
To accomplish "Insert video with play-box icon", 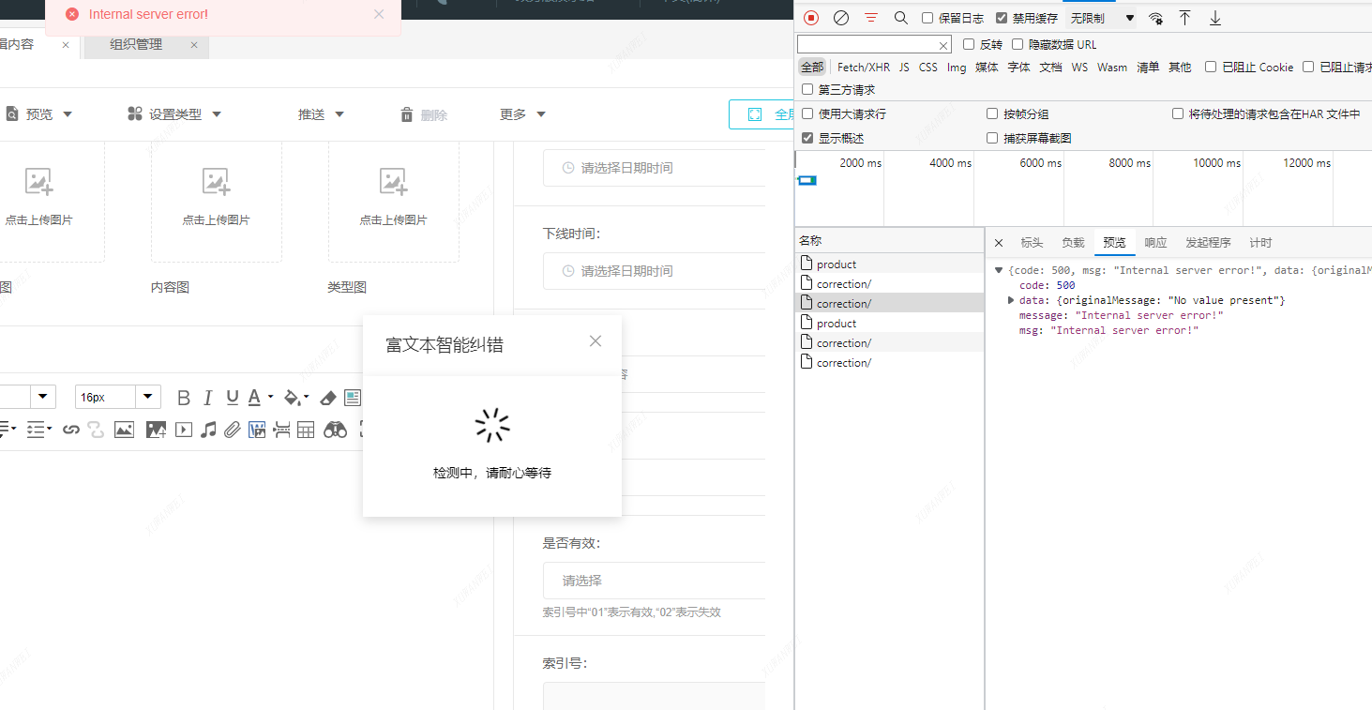I will coord(184,430).
